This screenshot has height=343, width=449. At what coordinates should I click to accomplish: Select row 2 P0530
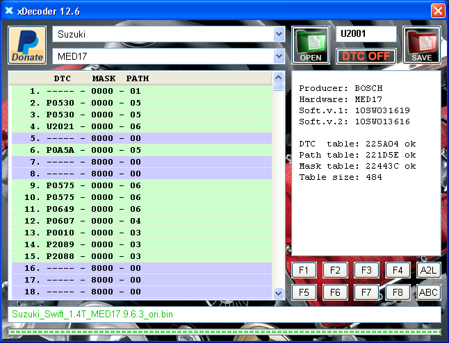point(142,103)
